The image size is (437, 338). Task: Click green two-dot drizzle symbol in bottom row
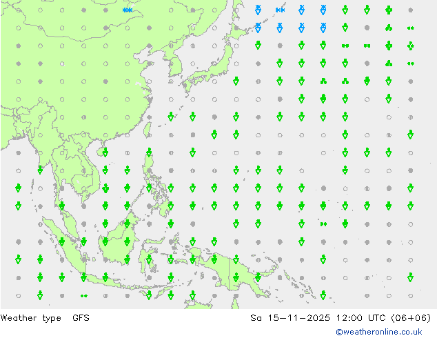click(x=84, y=296)
